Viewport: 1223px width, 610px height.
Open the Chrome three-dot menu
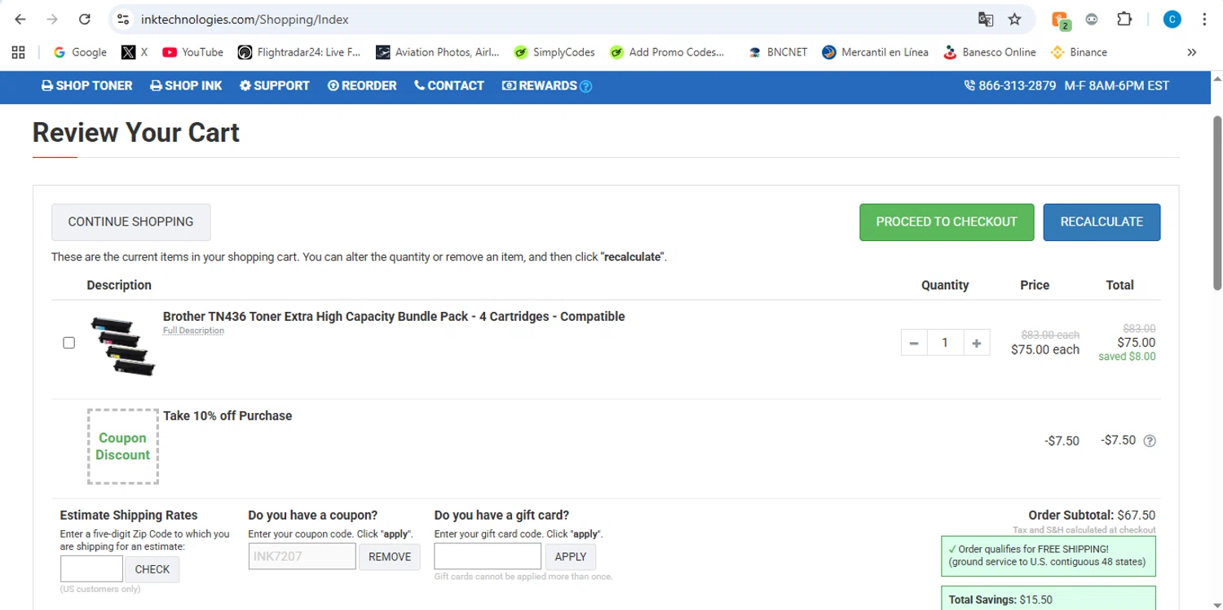tap(1204, 20)
